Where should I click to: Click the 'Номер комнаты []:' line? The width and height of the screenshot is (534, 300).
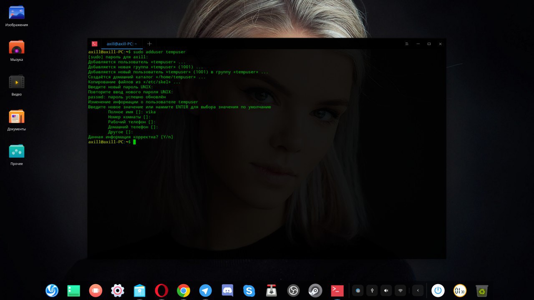click(x=129, y=117)
